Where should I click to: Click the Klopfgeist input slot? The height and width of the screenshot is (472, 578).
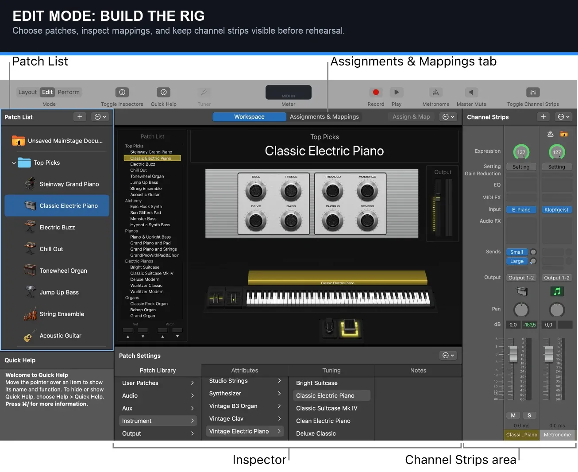click(x=556, y=210)
